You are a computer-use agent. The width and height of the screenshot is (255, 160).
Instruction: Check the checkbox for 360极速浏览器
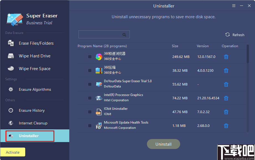coord(90,57)
